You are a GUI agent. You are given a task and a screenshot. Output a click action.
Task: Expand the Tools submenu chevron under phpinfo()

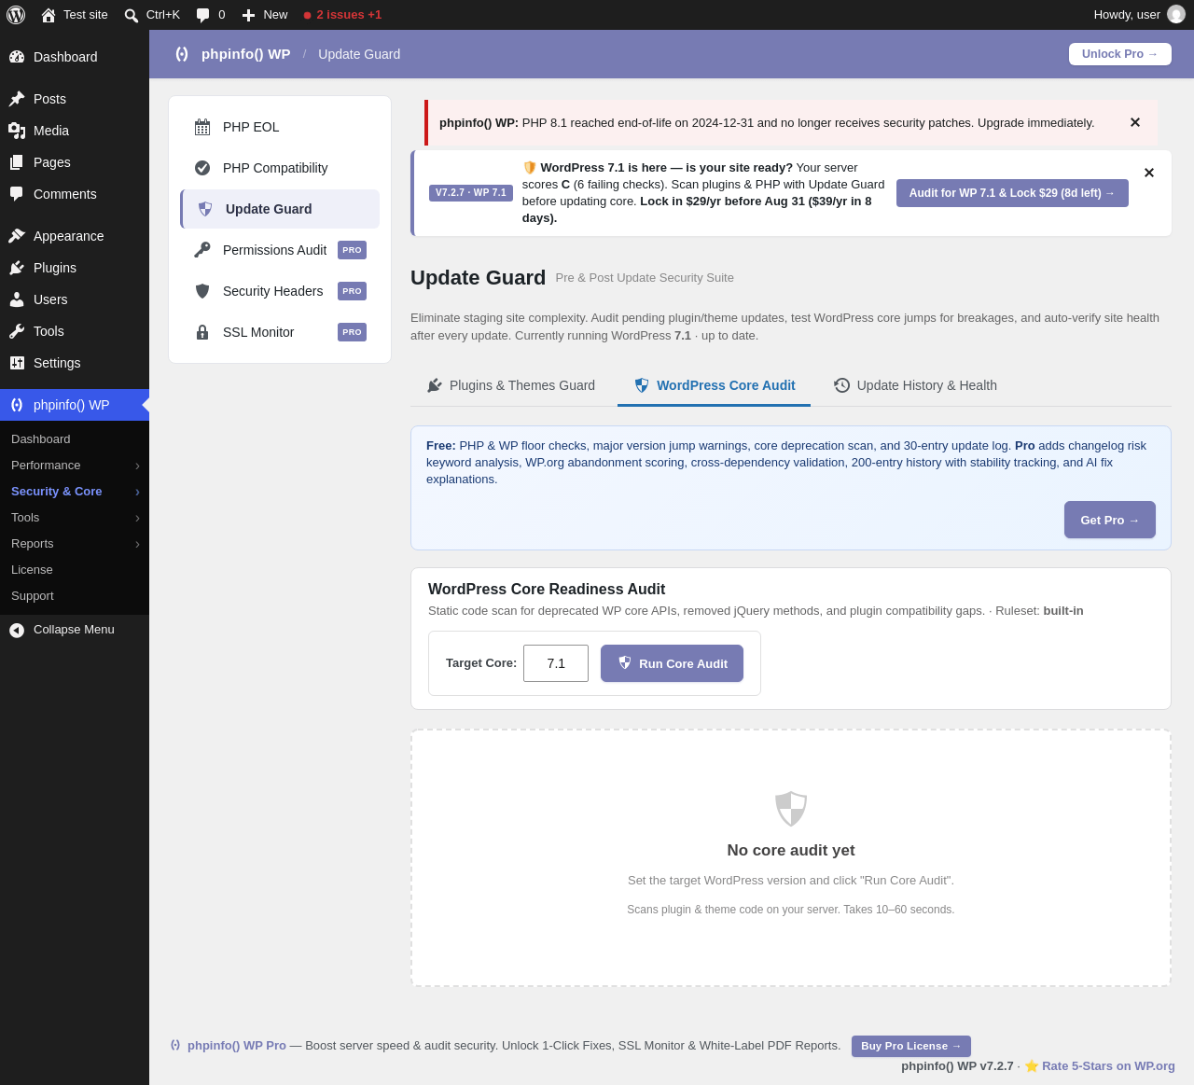point(137,518)
